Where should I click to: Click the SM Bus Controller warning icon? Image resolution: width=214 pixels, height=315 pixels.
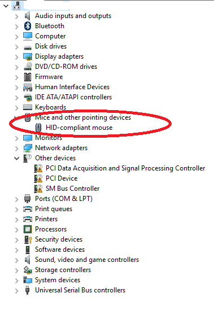(38, 189)
